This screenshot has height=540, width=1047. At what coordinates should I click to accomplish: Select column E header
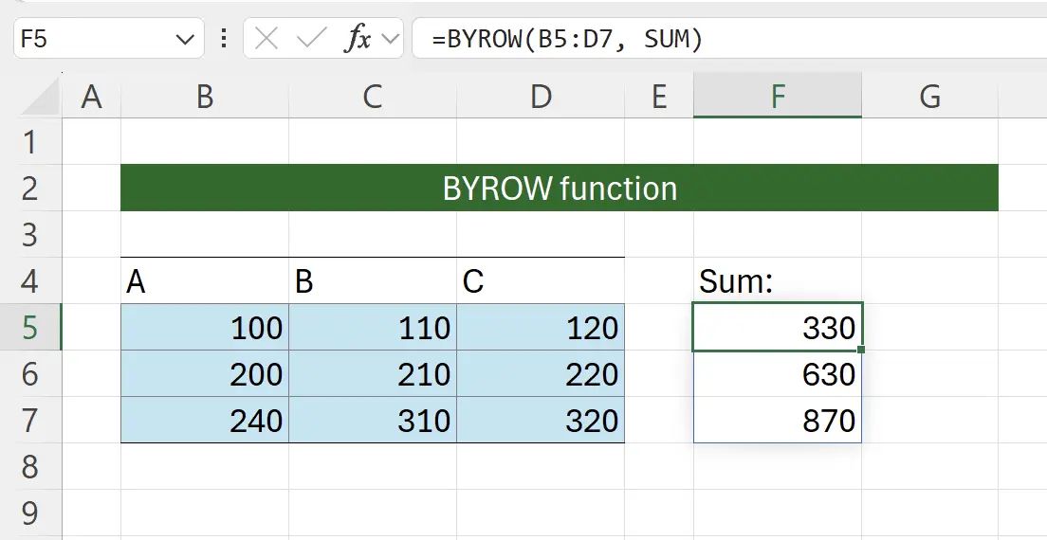(x=659, y=97)
